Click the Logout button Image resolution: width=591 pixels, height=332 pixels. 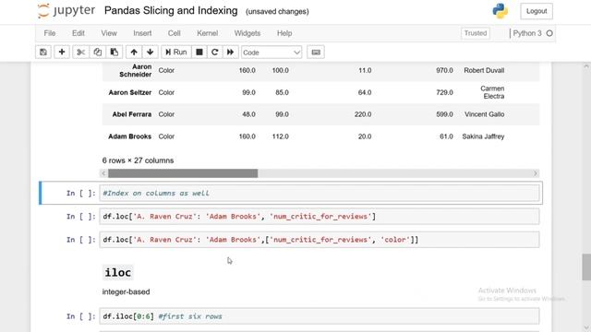pos(537,11)
